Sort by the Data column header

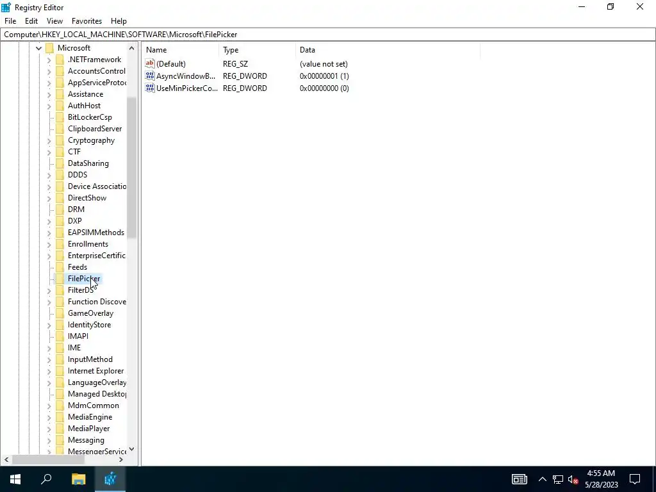point(388,50)
